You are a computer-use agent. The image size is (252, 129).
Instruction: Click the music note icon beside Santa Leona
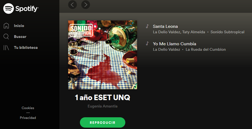click(147, 26)
